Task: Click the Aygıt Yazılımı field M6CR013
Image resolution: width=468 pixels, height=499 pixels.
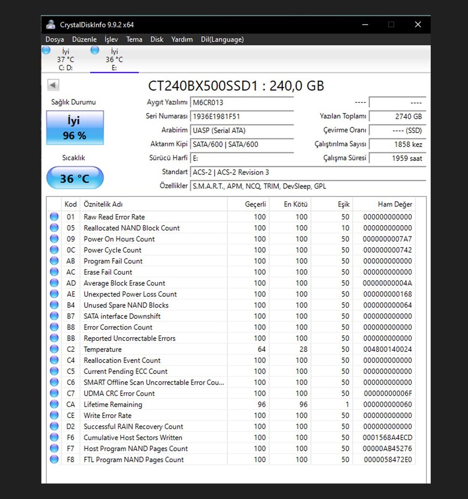Action: click(242, 102)
